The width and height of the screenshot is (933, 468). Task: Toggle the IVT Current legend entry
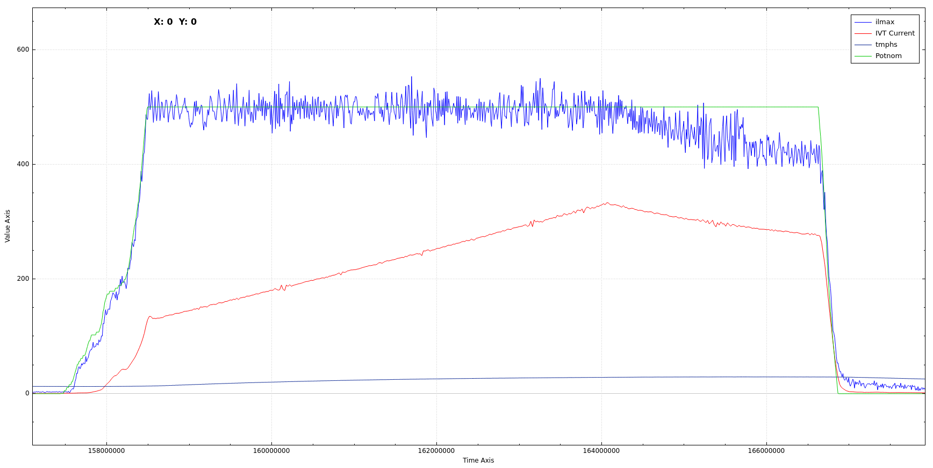[894, 33]
